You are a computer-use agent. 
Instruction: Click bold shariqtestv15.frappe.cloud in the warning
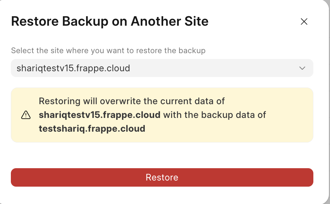(x=100, y=115)
